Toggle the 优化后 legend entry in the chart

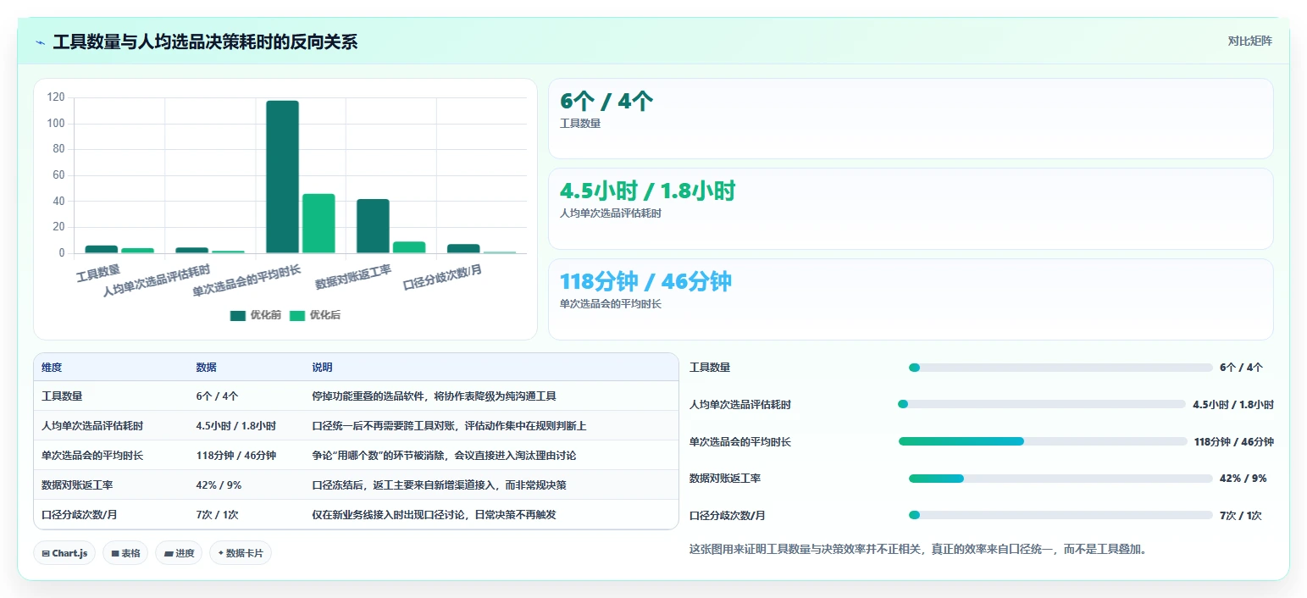click(314, 315)
